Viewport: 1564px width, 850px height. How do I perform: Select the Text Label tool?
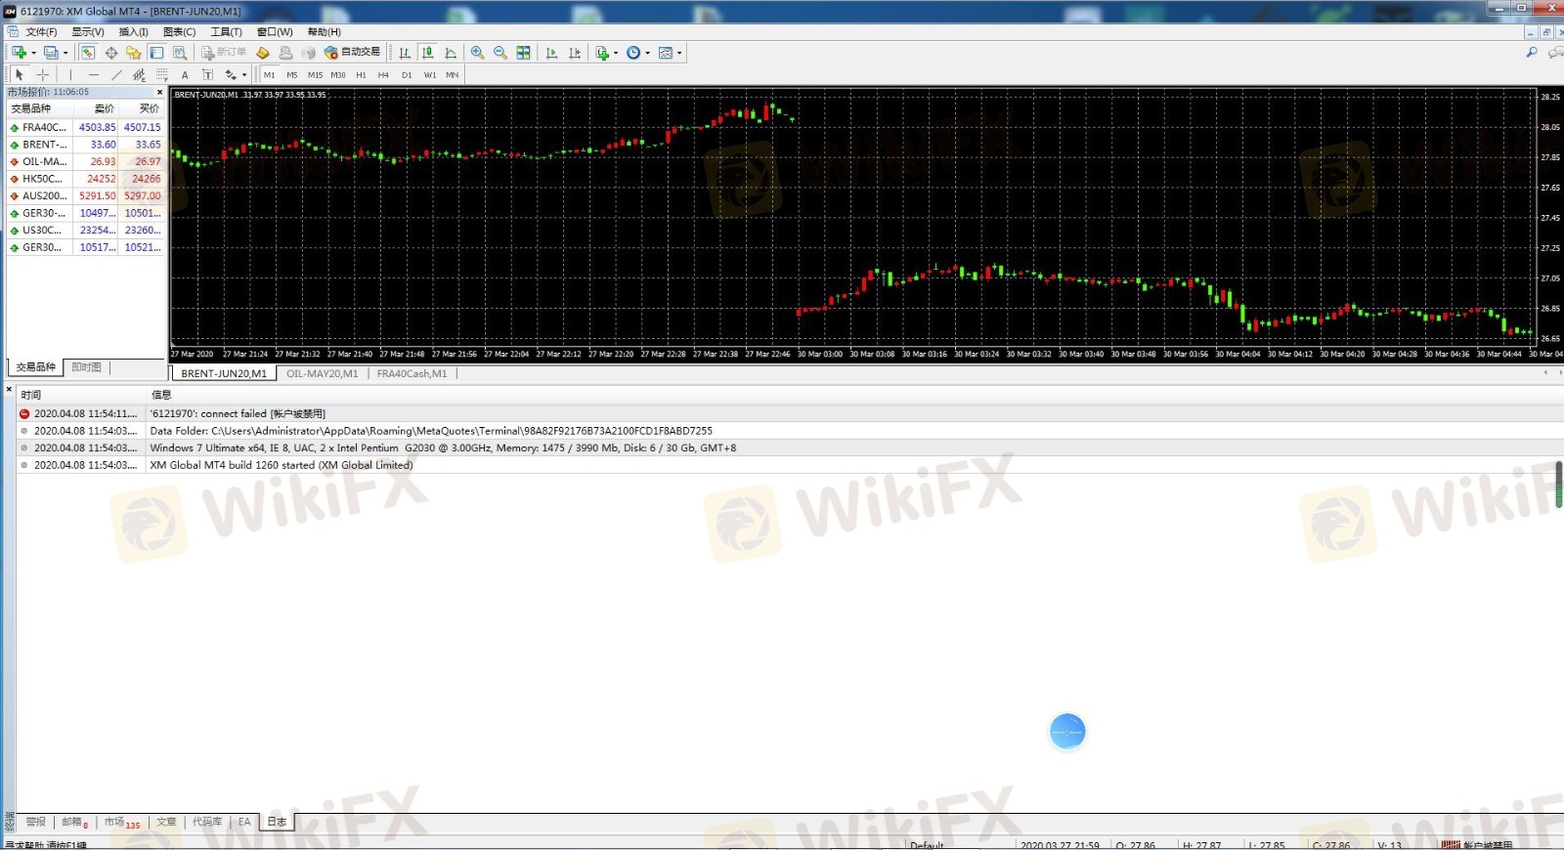pos(207,74)
